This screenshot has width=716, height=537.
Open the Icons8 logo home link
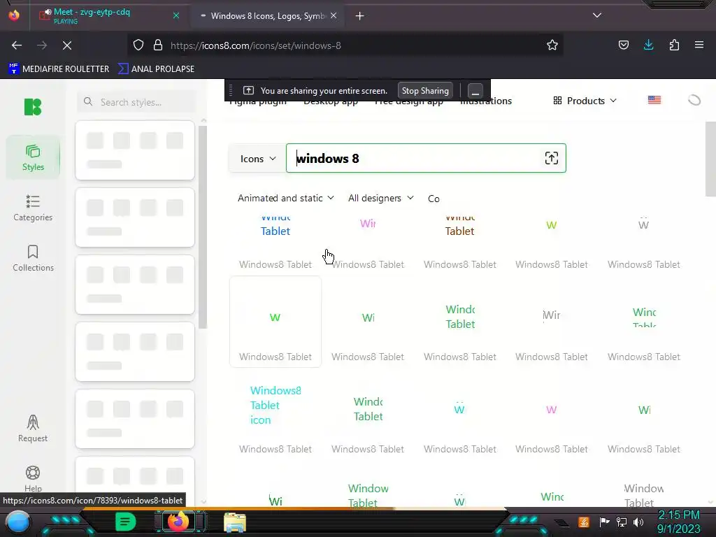(x=32, y=107)
